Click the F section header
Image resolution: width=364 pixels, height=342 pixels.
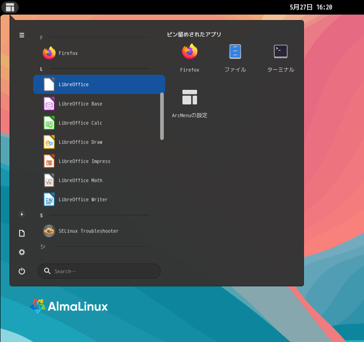point(41,37)
